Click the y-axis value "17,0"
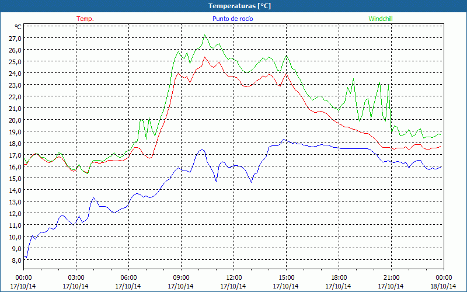The image size is (467, 292). click(16, 155)
